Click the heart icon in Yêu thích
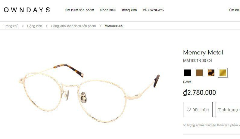Screen dimensions: 240x139 pyautogui.click(x=189, y=110)
